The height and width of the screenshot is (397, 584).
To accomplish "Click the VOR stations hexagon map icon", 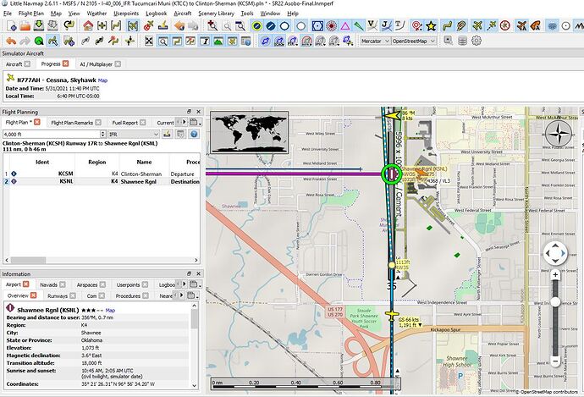I will click(x=317, y=25).
